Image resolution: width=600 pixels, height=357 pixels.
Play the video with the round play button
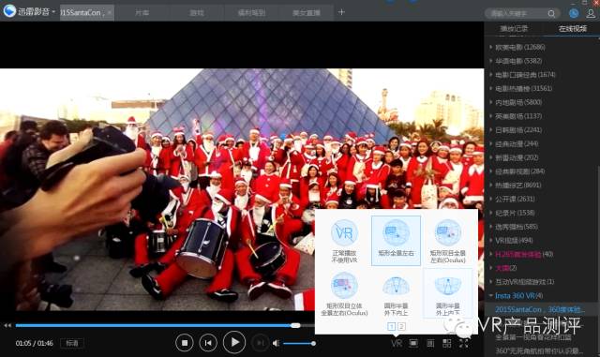[x=234, y=342]
